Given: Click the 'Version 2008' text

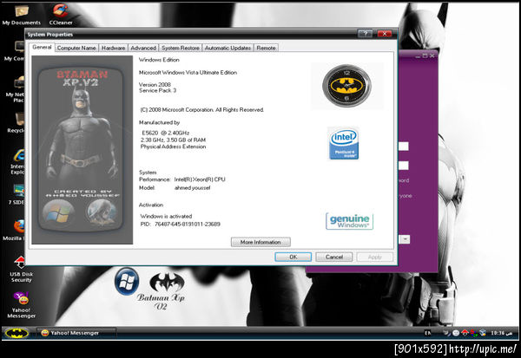Looking at the screenshot, I should [155, 85].
